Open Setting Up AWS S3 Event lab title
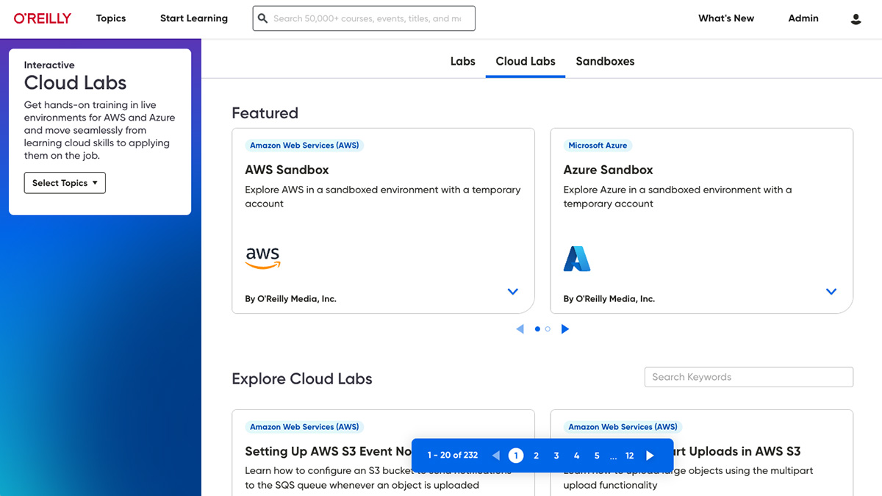The width and height of the screenshot is (882, 496). [329, 451]
